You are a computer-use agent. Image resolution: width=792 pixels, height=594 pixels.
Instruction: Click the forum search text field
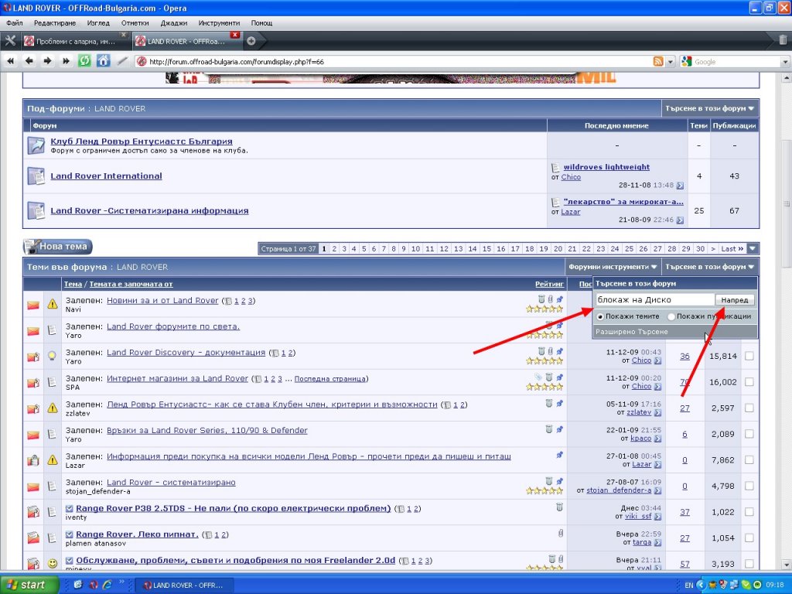(x=654, y=299)
